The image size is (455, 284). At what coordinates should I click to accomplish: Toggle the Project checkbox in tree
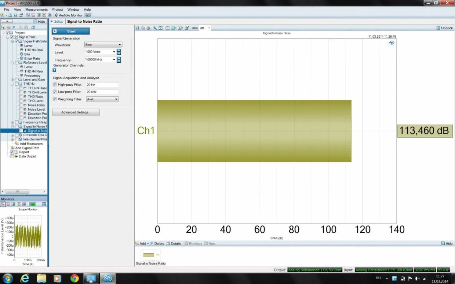(8, 33)
